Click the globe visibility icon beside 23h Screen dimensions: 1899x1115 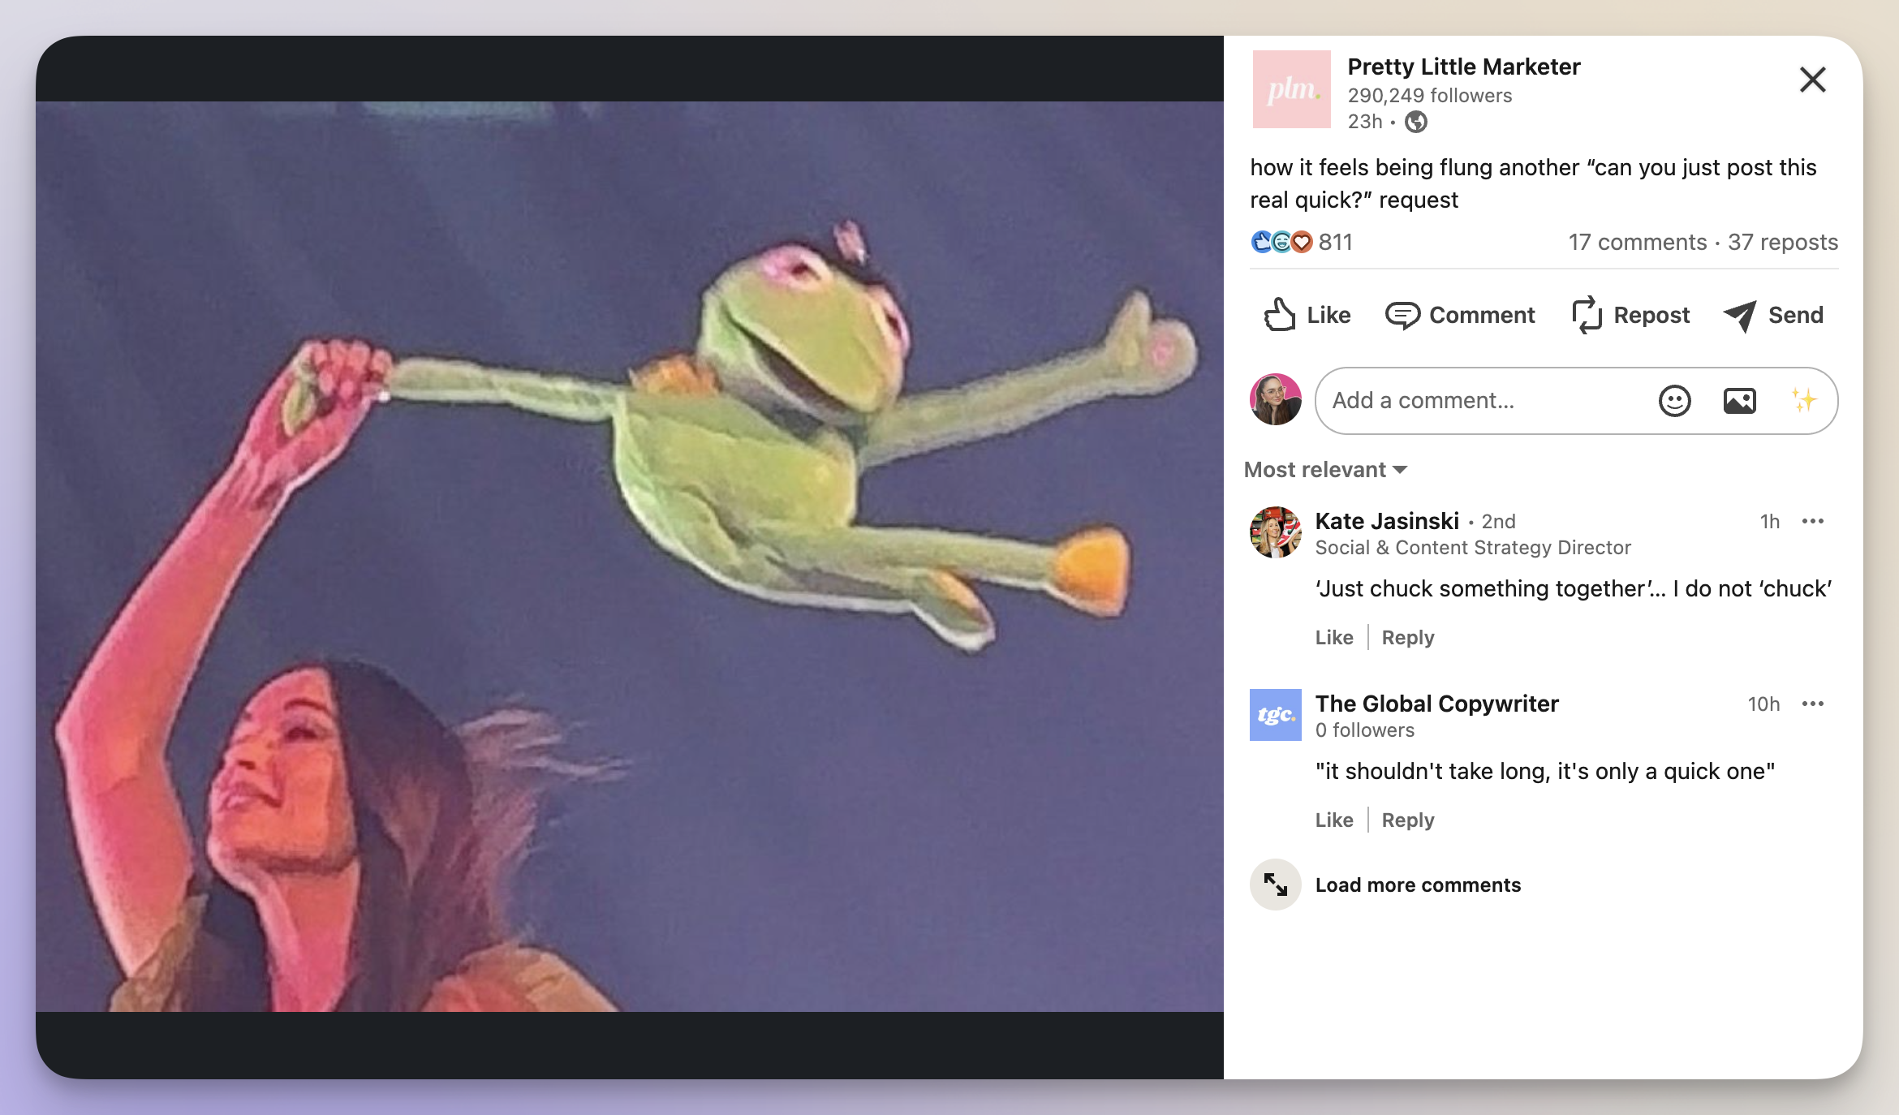pos(1416,122)
